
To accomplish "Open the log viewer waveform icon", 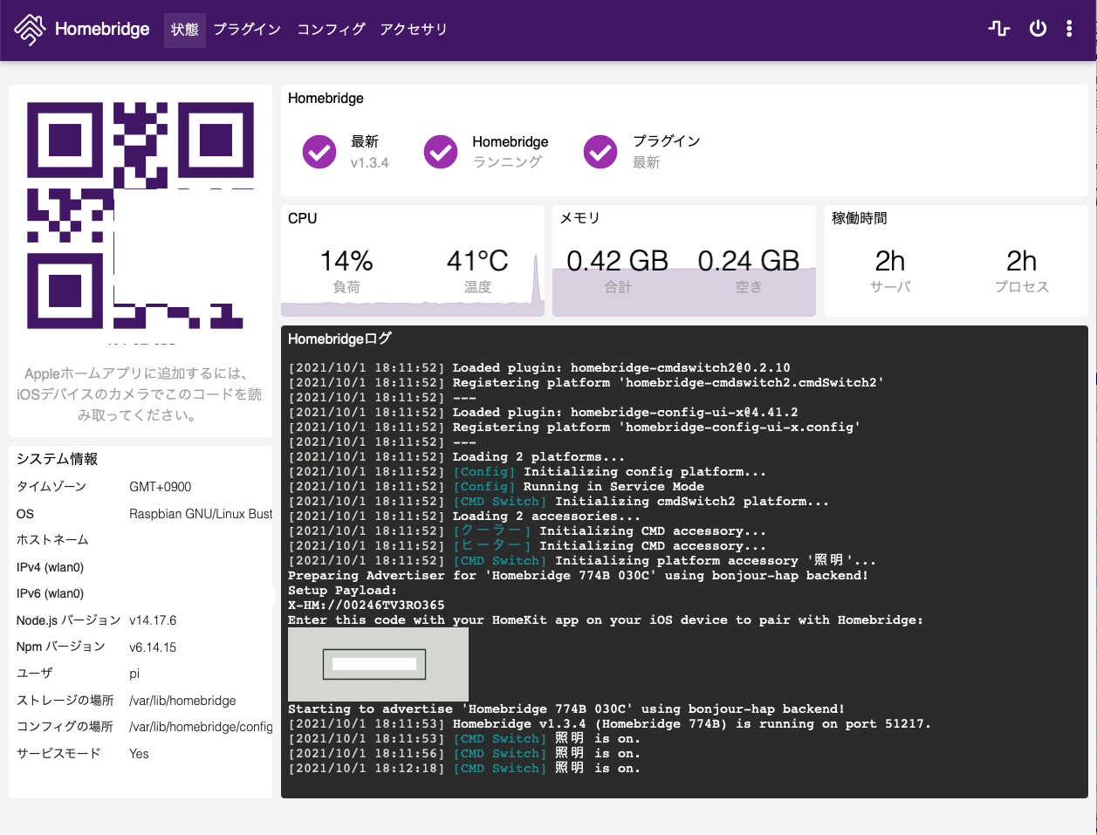I will click(999, 29).
